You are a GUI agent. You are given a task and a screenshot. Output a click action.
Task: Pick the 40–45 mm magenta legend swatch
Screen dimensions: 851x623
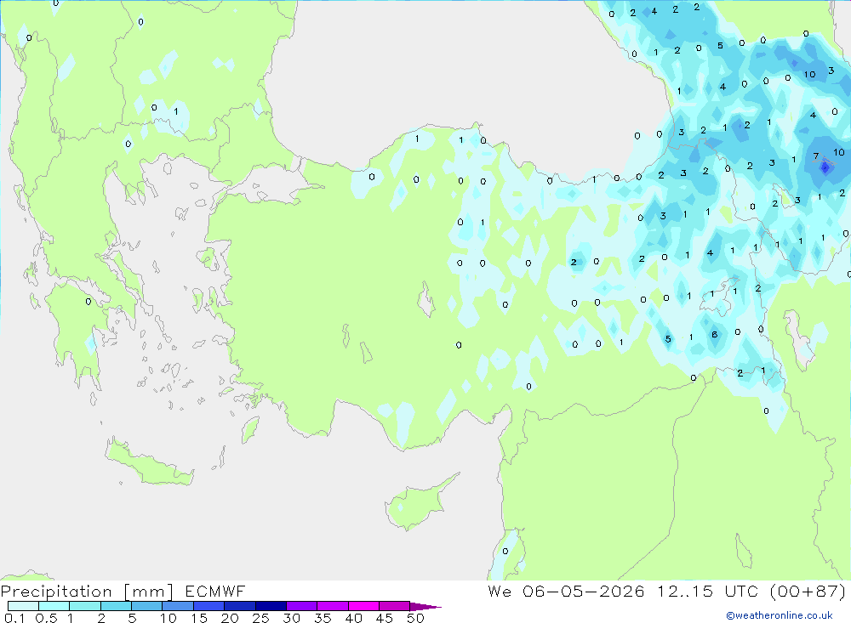[363, 606]
